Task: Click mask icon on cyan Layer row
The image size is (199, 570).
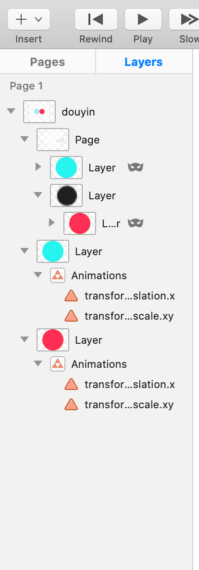Action: [136, 167]
